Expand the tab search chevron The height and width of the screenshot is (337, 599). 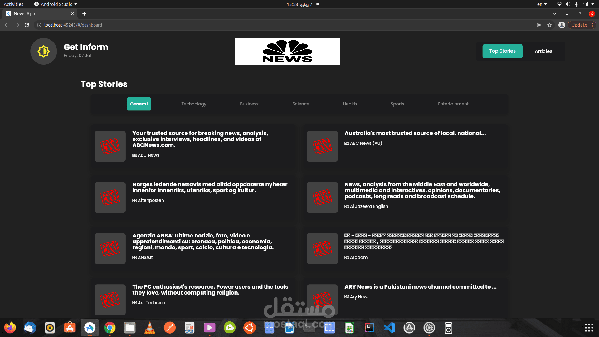tap(555, 14)
